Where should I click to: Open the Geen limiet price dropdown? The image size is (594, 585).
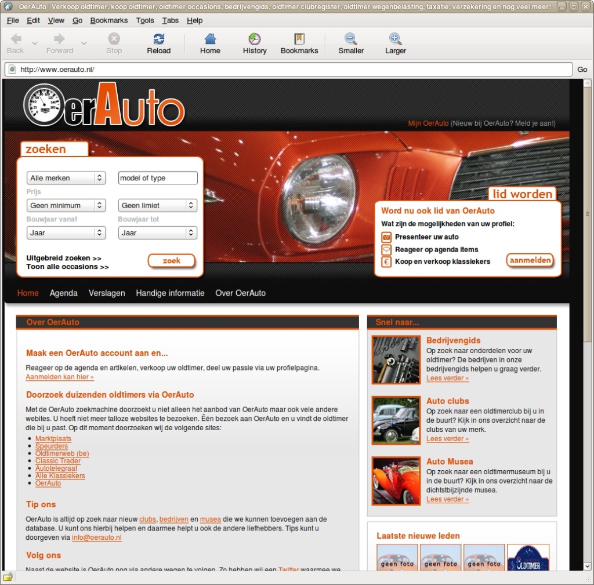(157, 205)
